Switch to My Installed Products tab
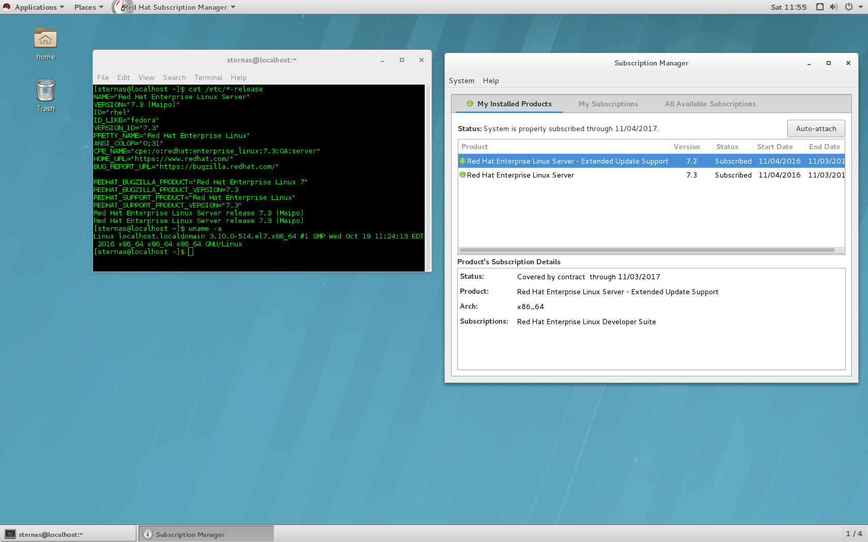This screenshot has width=868, height=542. [508, 104]
